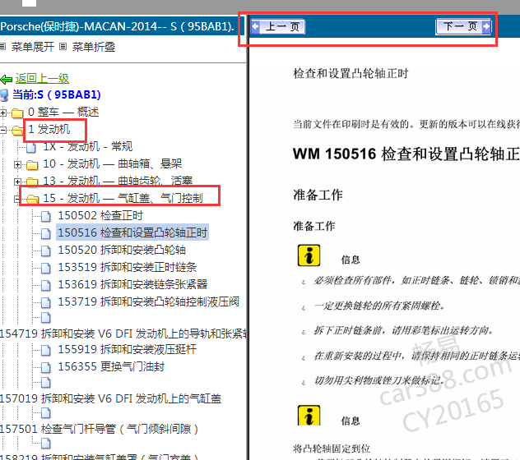Click page icon of 155919 item
This screenshot has height=460, width=520.
(46, 350)
